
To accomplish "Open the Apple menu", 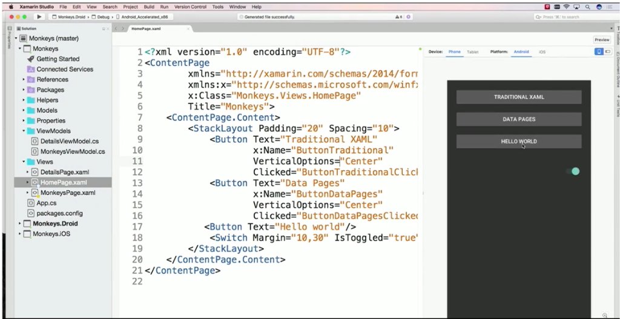I will tap(11, 7).
